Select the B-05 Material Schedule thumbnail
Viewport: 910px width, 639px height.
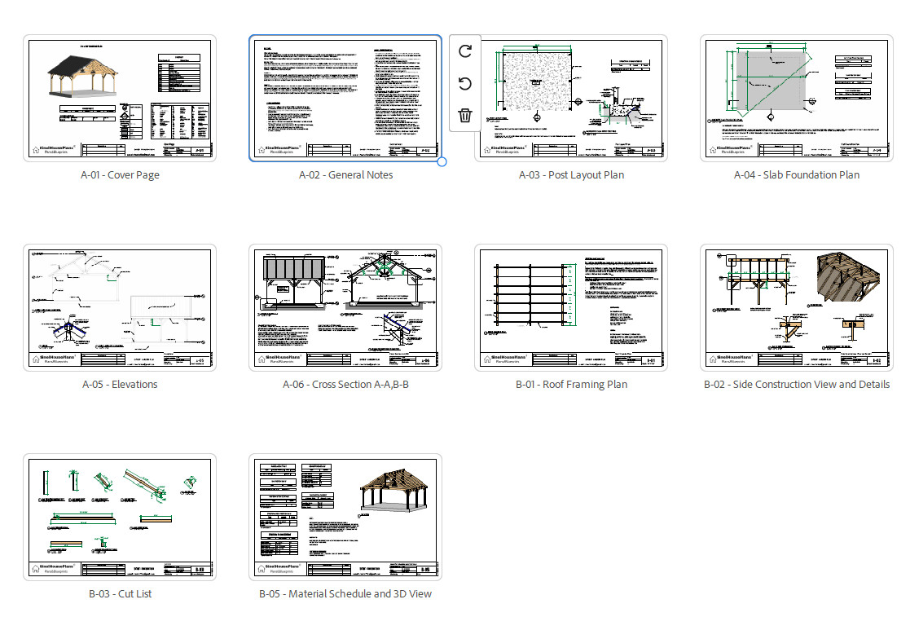point(345,517)
